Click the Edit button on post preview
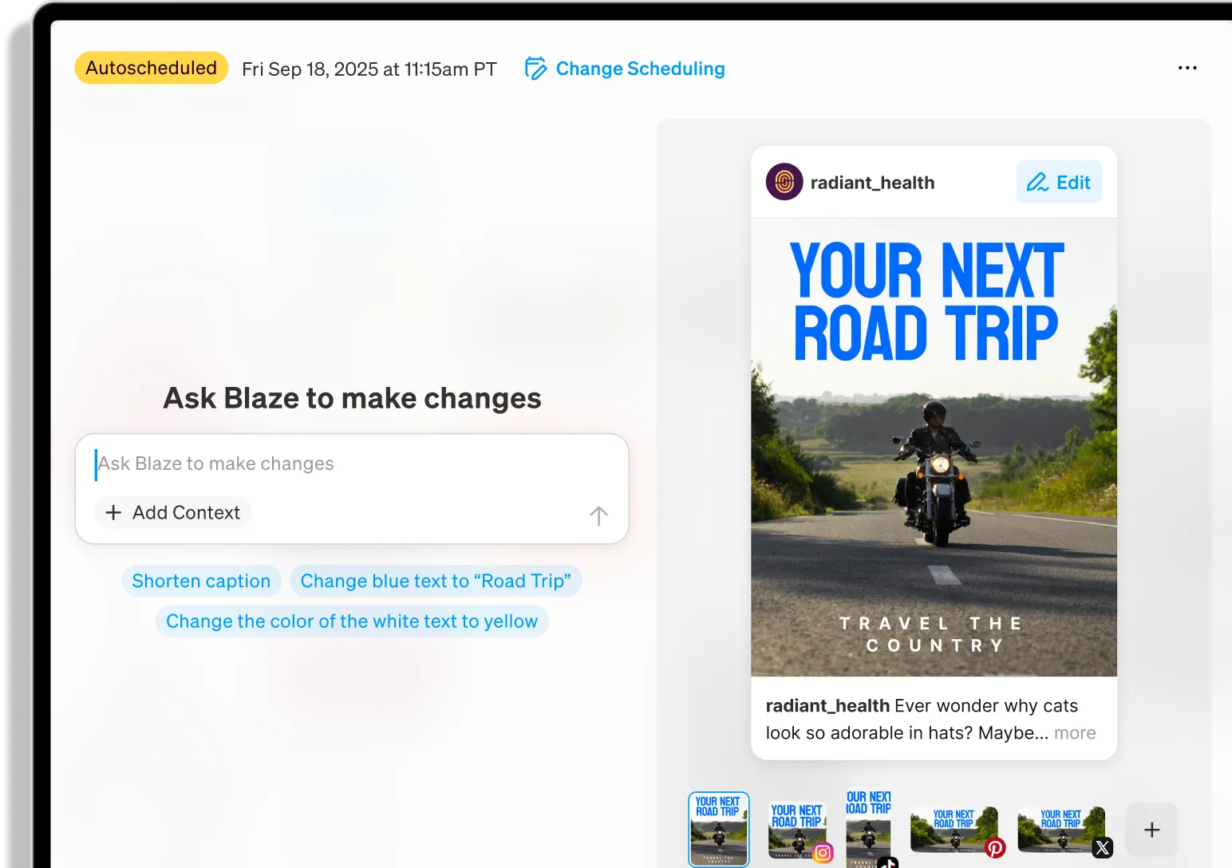 point(1059,182)
